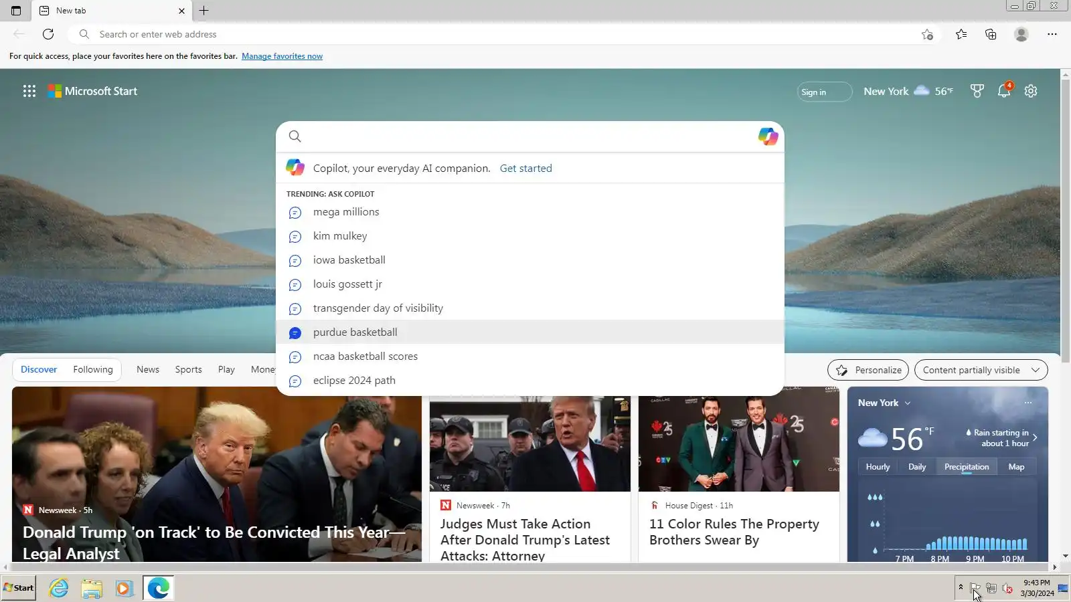The width and height of the screenshot is (1071, 602).
Task: Reload the page with the refresh icon
Action: click(48, 34)
